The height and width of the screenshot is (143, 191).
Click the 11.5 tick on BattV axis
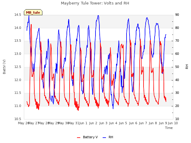tap(18, 93)
